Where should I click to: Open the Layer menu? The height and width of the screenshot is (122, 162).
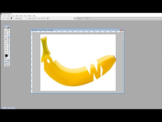tap(13, 16)
